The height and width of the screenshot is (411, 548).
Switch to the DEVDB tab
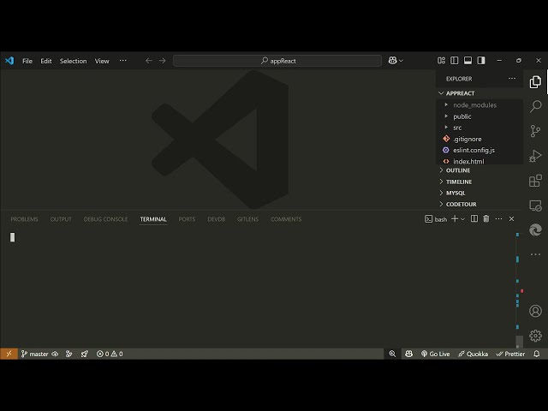(217, 219)
